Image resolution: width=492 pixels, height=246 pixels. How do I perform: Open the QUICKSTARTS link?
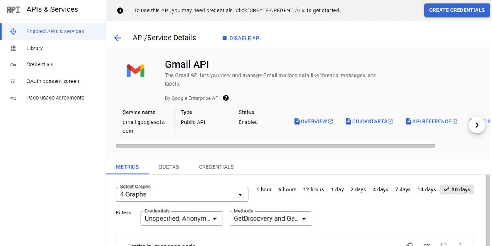click(369, 121)
